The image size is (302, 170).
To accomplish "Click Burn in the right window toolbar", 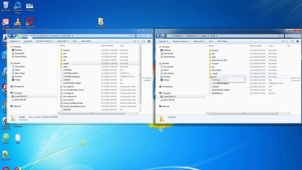I will 211,41.
